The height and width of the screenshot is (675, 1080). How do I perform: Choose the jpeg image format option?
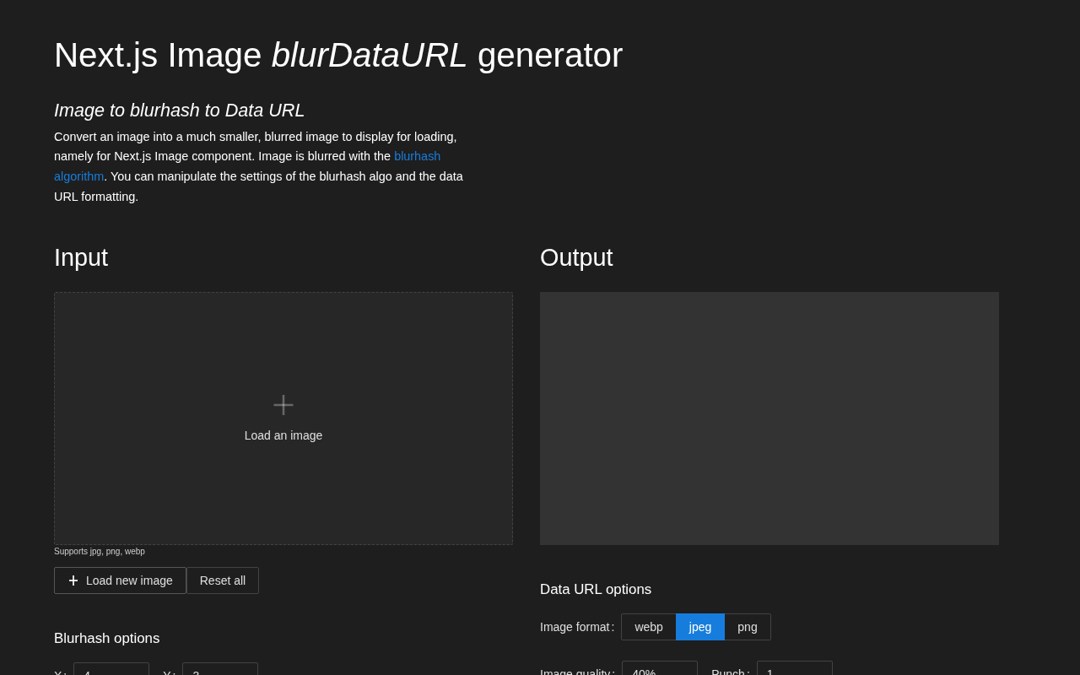point(699,627)
